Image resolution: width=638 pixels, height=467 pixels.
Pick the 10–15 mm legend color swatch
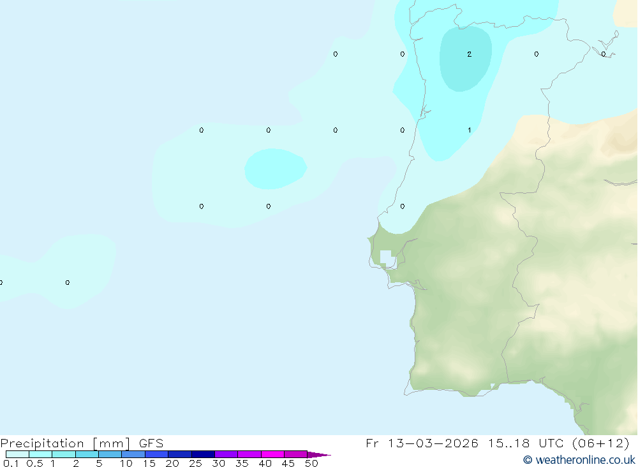coord(133,454)
